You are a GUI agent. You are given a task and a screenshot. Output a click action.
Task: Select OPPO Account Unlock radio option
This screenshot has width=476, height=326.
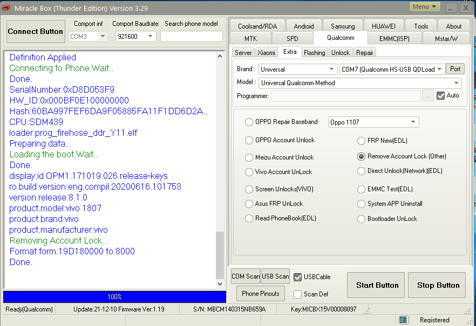click(x=249, y=140)
